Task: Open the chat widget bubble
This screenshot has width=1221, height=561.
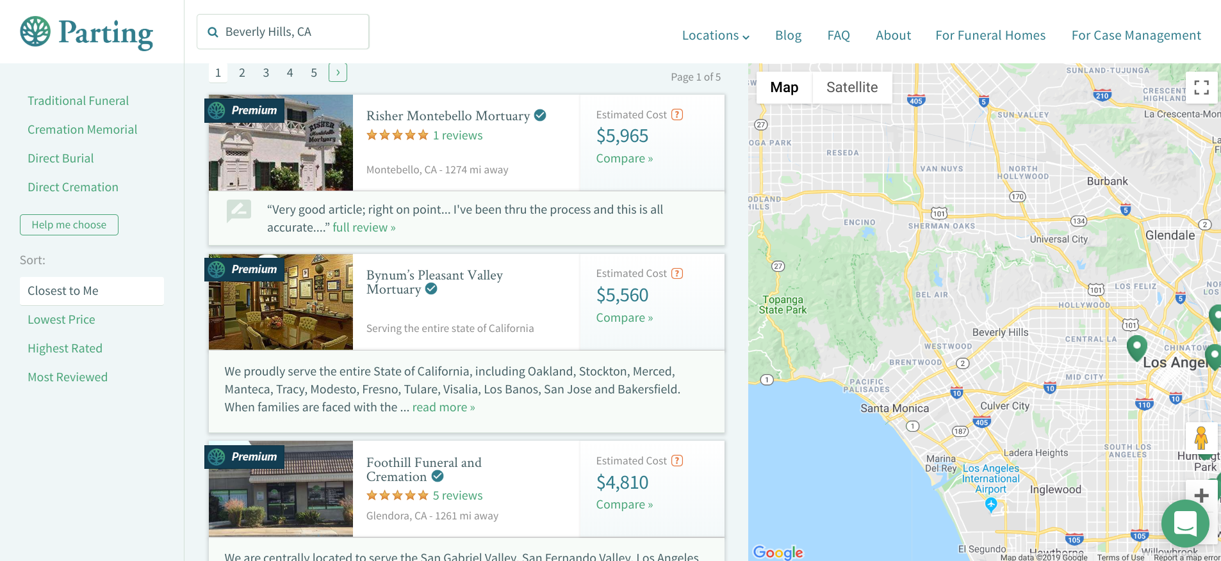Action: coord(1185,524)
